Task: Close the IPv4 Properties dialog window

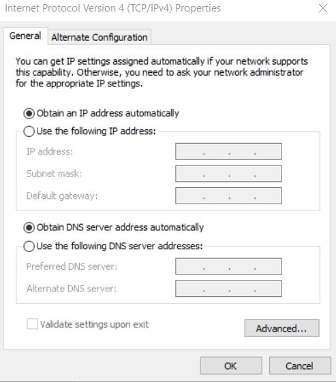Action: point(323,9)
